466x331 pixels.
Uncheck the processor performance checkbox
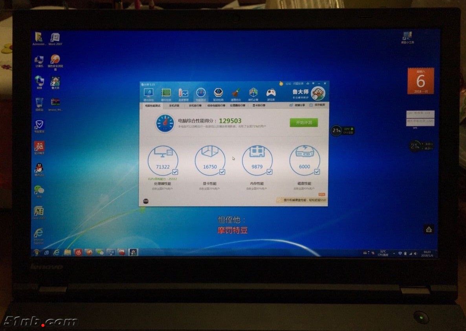175,172
